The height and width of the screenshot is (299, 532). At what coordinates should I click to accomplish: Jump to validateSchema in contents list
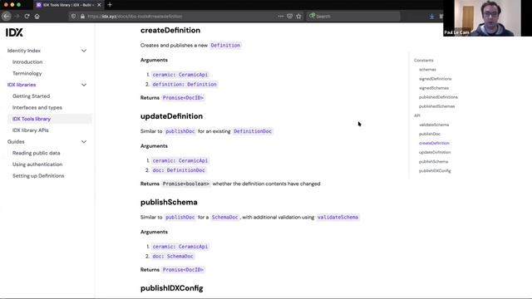tap(434, 125)
